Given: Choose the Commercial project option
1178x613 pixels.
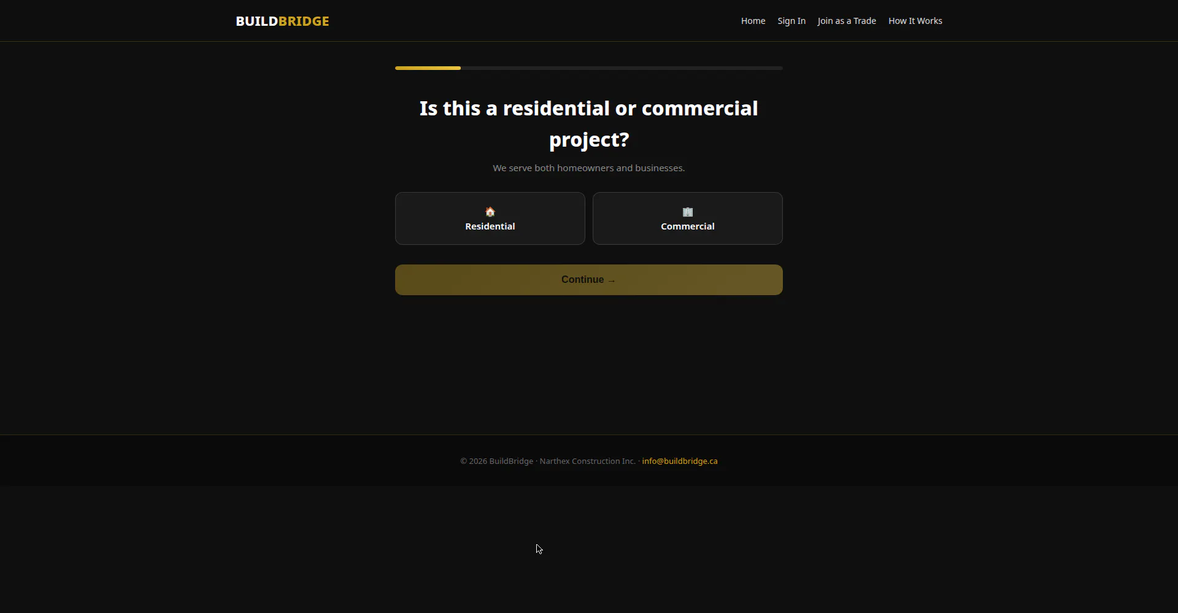Looking at the screenshot, I should 688,218.
